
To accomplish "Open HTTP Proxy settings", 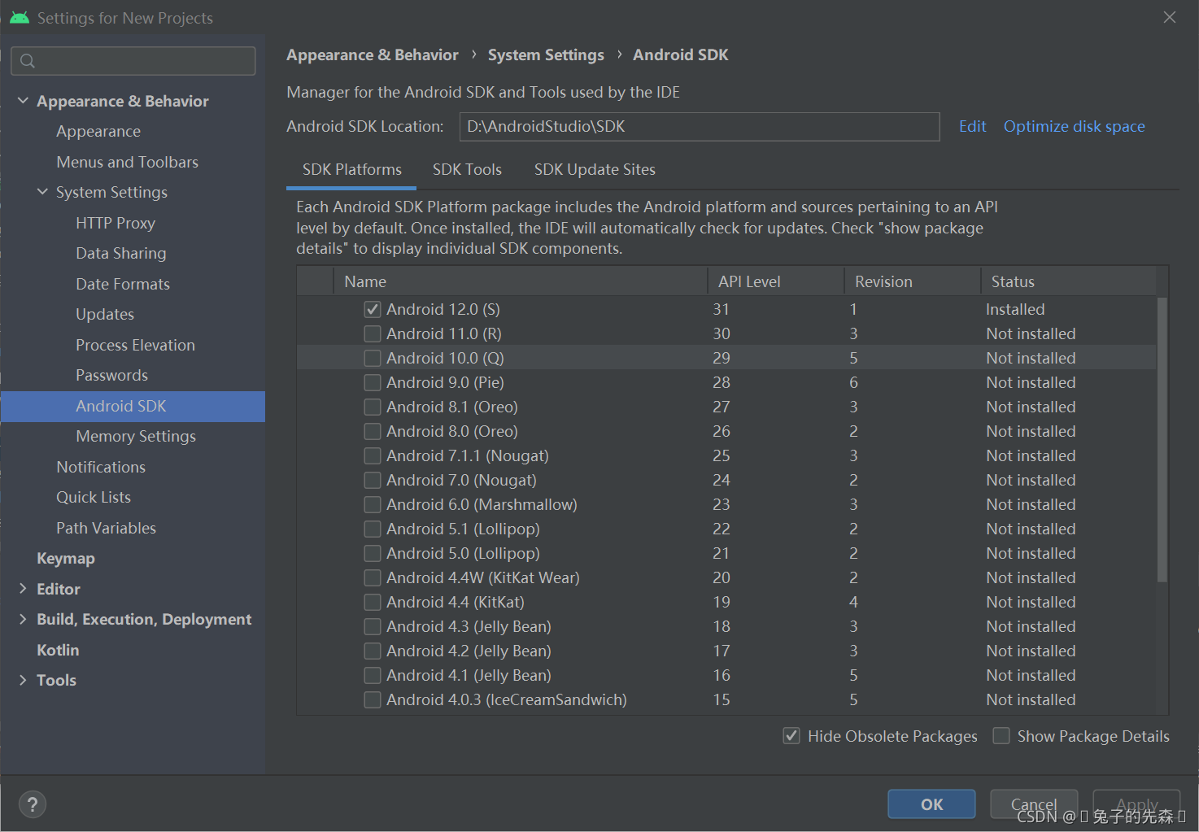I will [116, 223].
